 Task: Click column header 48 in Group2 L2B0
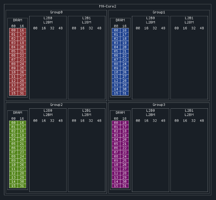coord(60,121)
